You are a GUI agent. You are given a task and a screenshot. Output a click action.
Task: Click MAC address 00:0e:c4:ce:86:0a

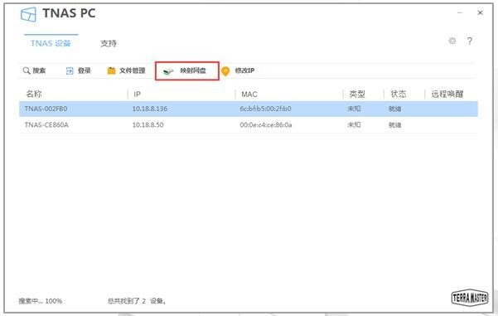266,125
